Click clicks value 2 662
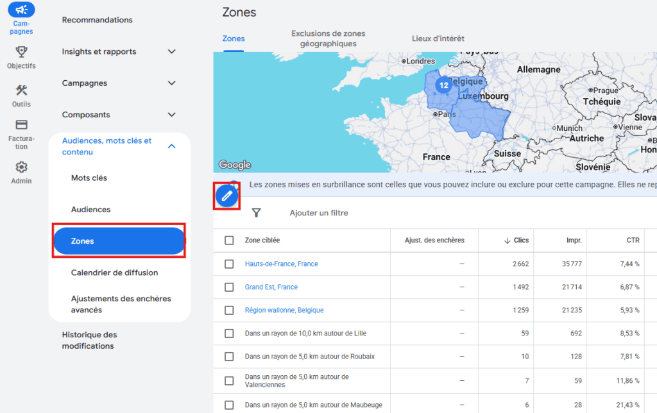Image resolution: width=657 pixels, height=413 pixels. click(520, 264)
